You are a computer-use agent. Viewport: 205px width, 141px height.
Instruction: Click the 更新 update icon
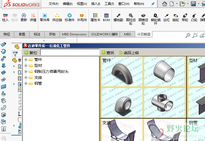pyautogui.click(x=24, y=18)
